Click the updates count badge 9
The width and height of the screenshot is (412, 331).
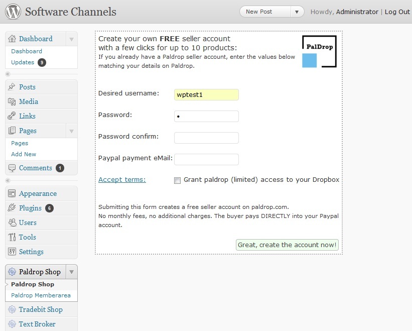[42, 63]
